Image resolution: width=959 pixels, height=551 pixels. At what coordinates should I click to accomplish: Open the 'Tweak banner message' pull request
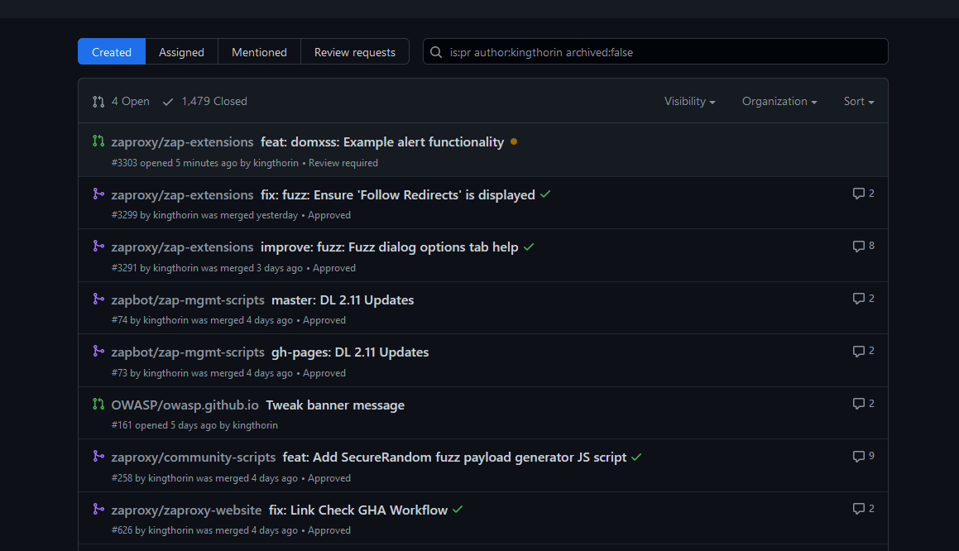click(334, 405)
